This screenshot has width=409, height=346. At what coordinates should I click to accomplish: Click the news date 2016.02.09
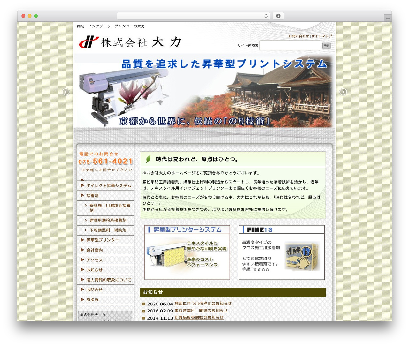click(160, 311)
